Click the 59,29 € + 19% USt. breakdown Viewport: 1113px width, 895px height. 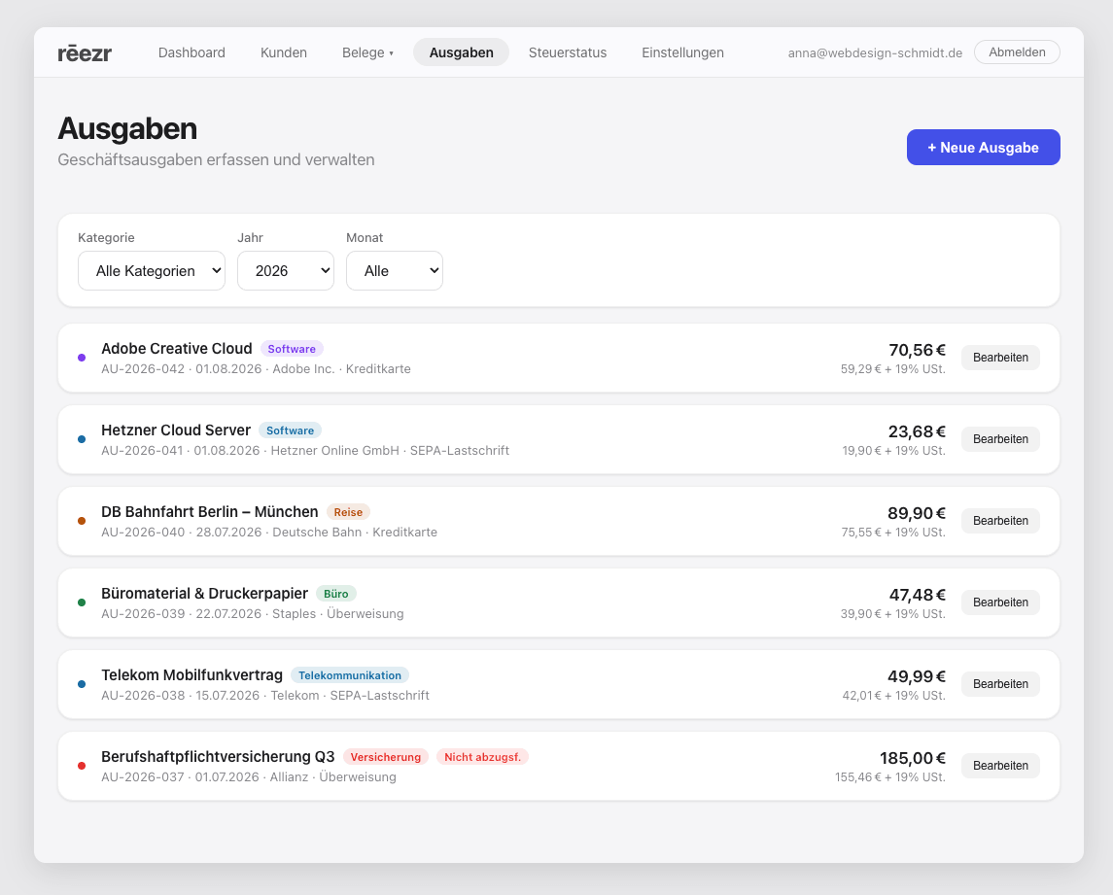[893, 369]
